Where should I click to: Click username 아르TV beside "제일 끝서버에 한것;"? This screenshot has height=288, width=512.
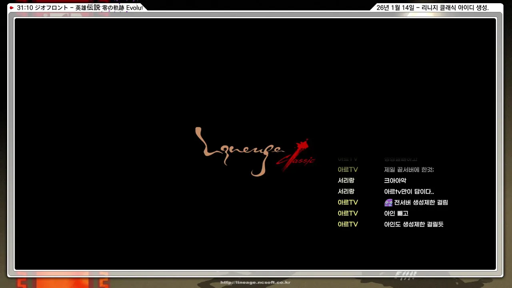click(x=348, y=170)
